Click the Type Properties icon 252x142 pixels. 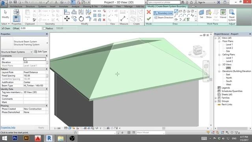(17, 12)
